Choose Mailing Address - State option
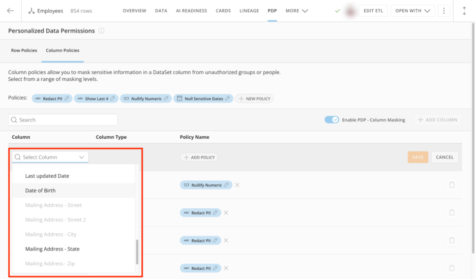 pos(52,249)
